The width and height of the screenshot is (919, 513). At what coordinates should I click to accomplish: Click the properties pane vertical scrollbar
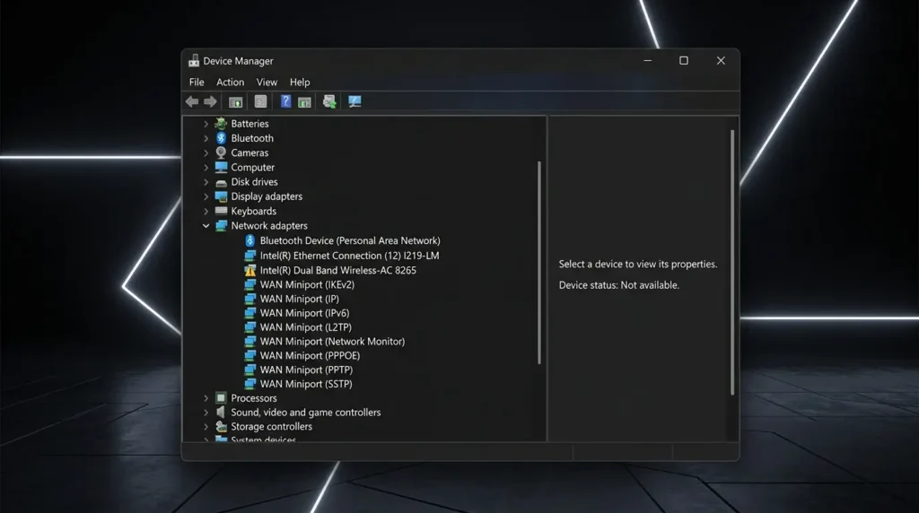pyautogui.click(x=732, y=263)
